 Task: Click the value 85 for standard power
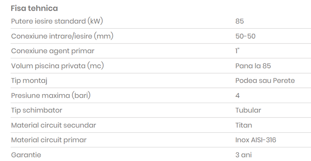tap(239, 21)
